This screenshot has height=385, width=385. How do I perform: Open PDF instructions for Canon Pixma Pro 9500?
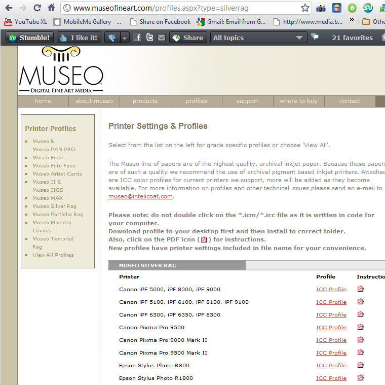coord(361,327)
